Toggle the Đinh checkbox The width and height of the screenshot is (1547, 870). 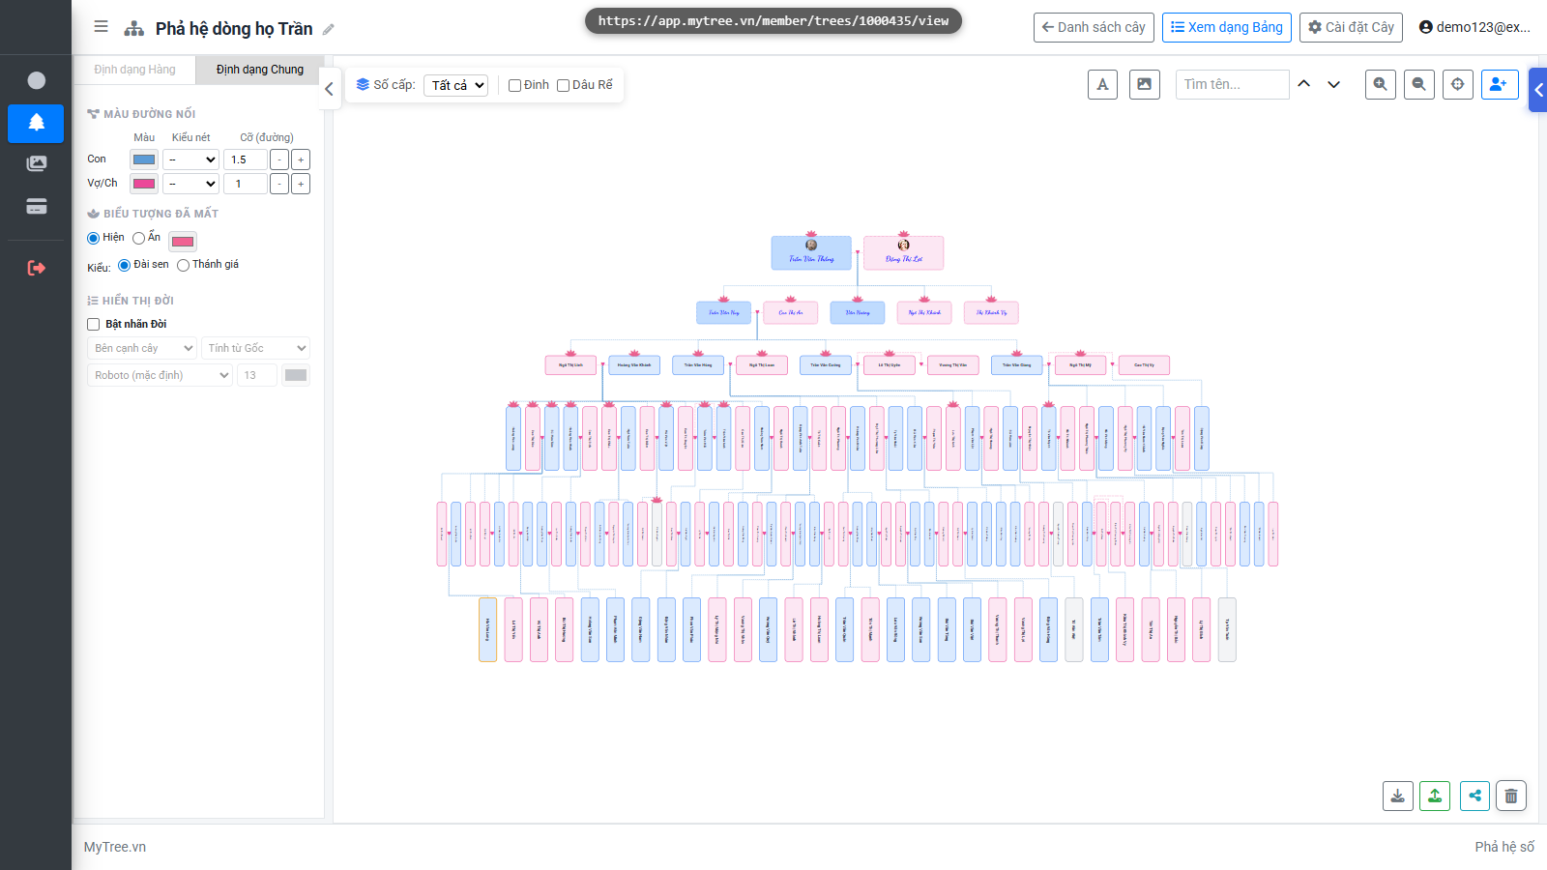click(515, 85)
